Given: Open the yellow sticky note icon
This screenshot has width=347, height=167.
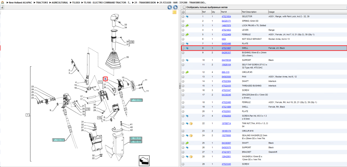Looking at the screenshot, I should coord(175,12).
